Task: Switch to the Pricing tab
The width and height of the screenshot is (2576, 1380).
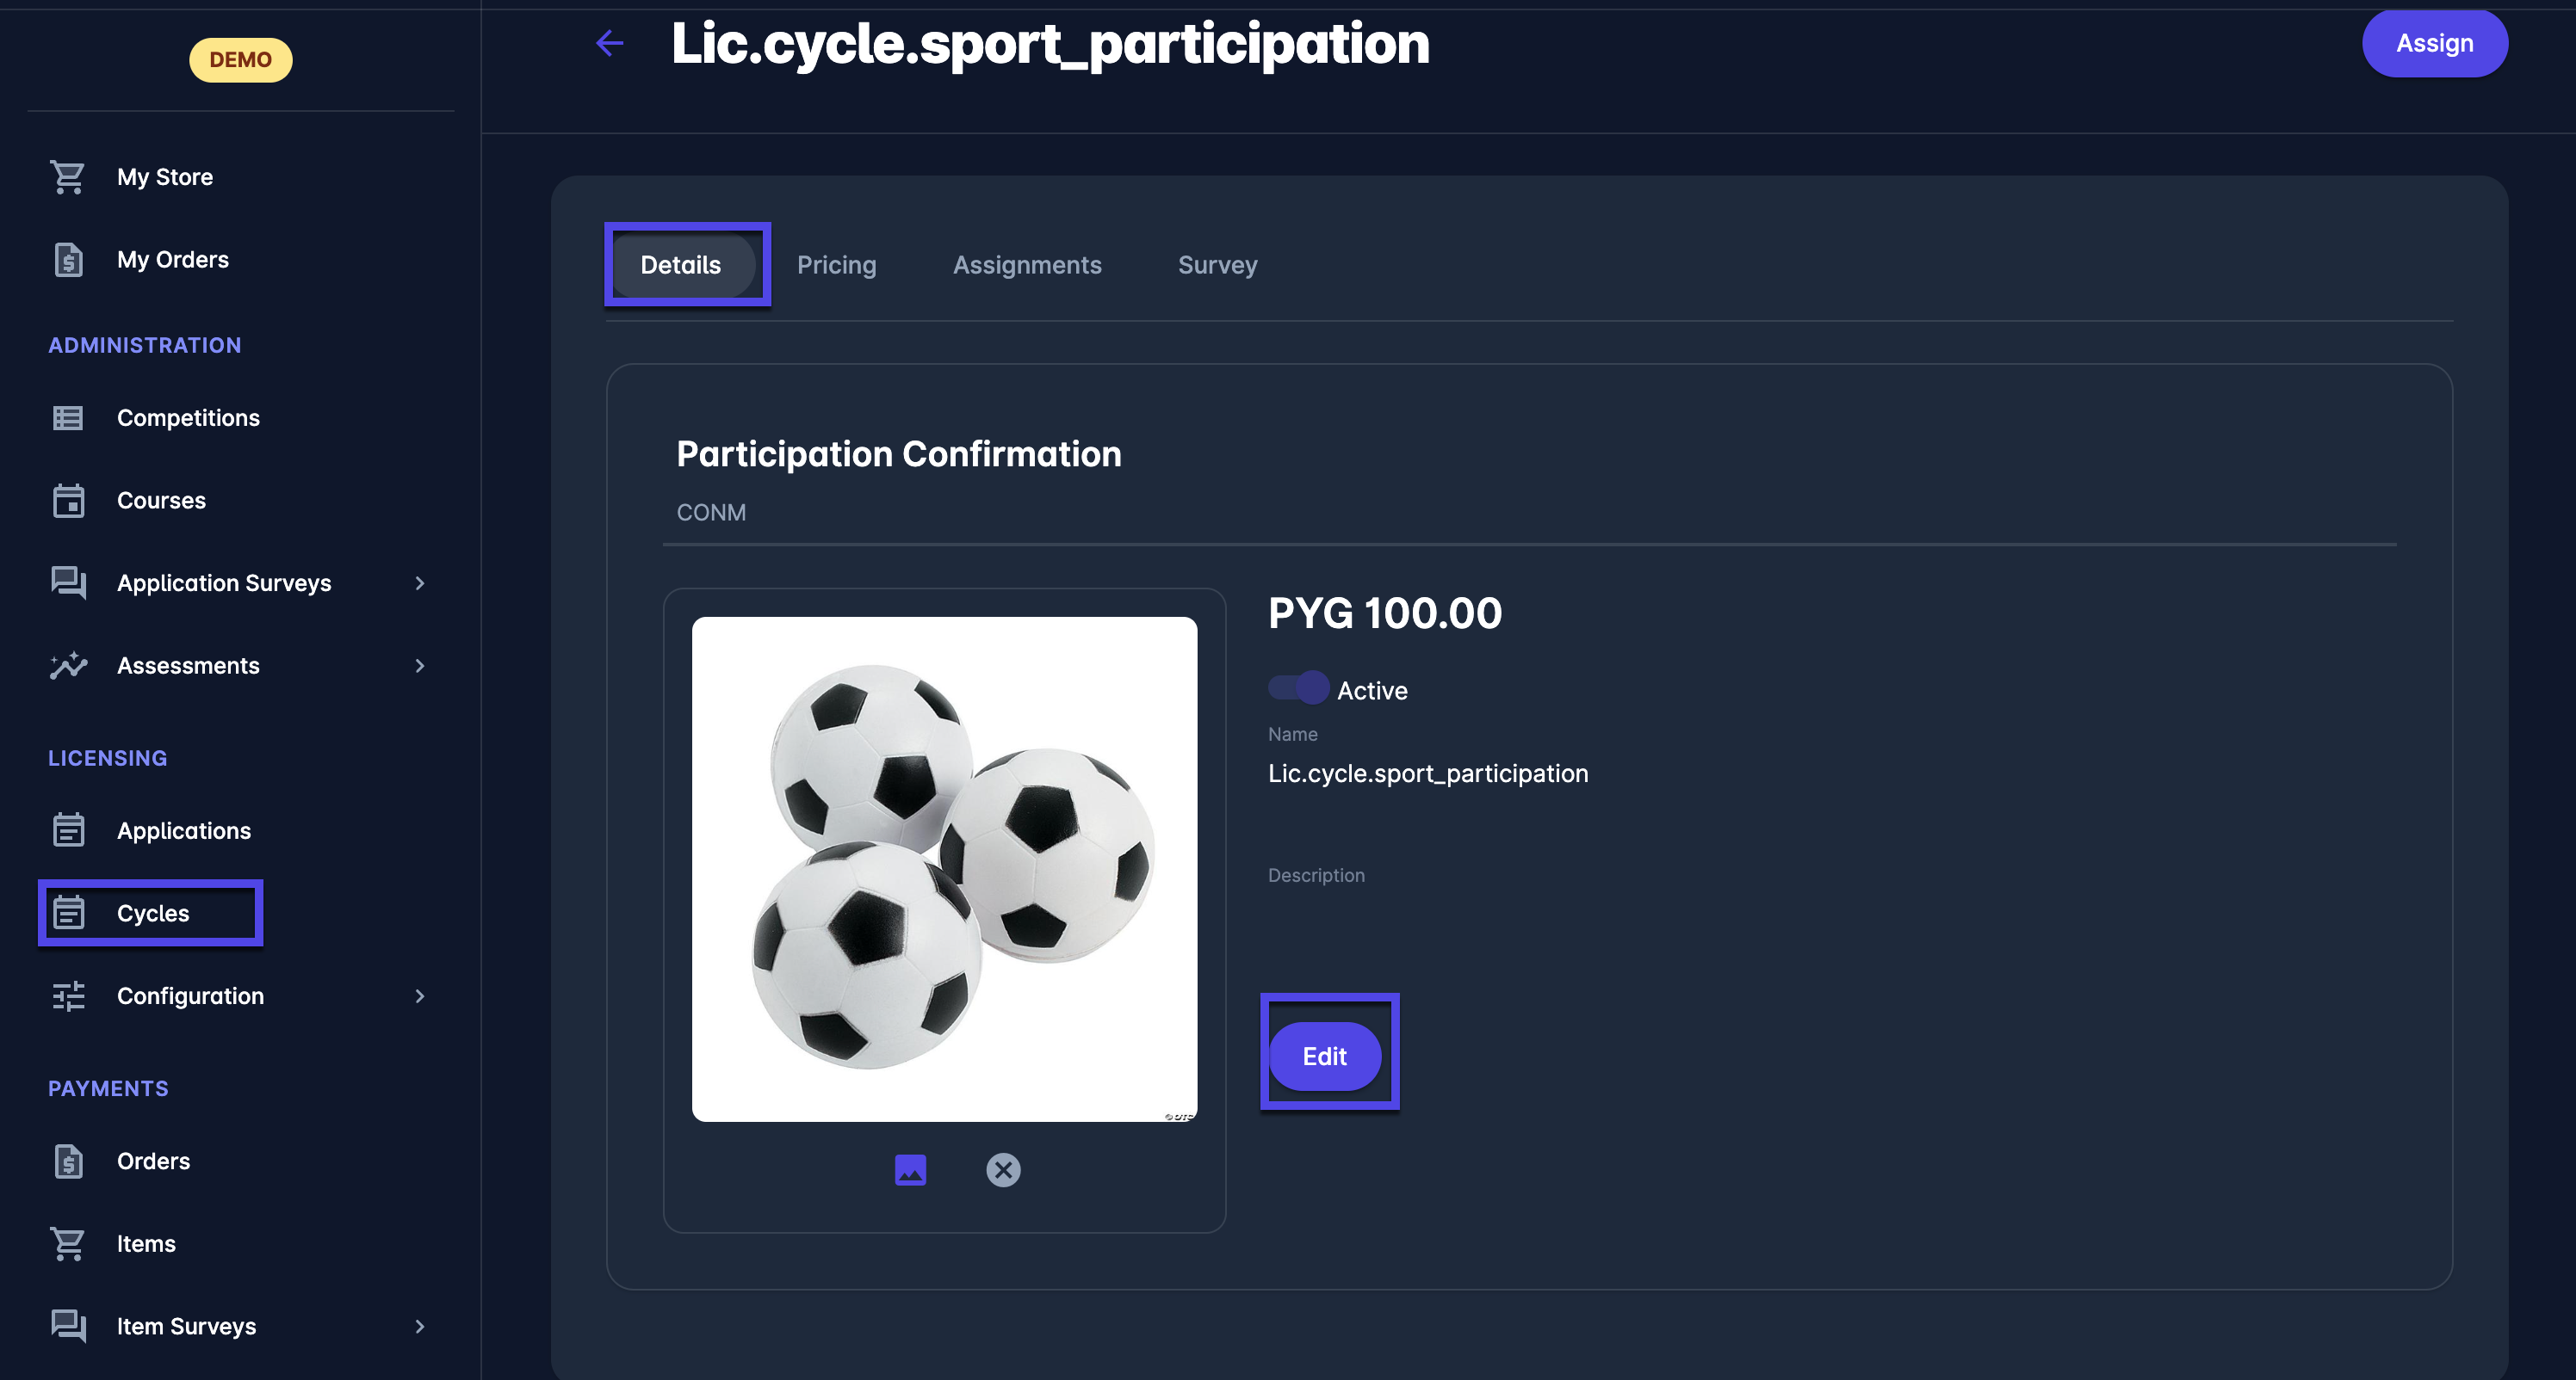Action: click(x=836, y=265)
